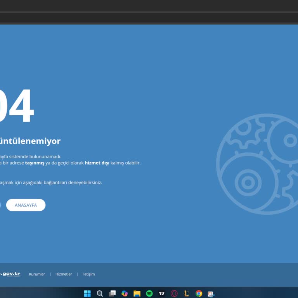298x298 pixels.
Task: Open the Kurumlar footer link
Action: click(x=37, y=274)
